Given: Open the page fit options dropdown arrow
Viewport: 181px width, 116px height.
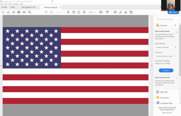Looking at the screenshot, I should point(103,12).
